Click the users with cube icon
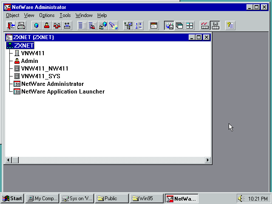The width and height of the screenshot is (272, 204). pos(103,25)
